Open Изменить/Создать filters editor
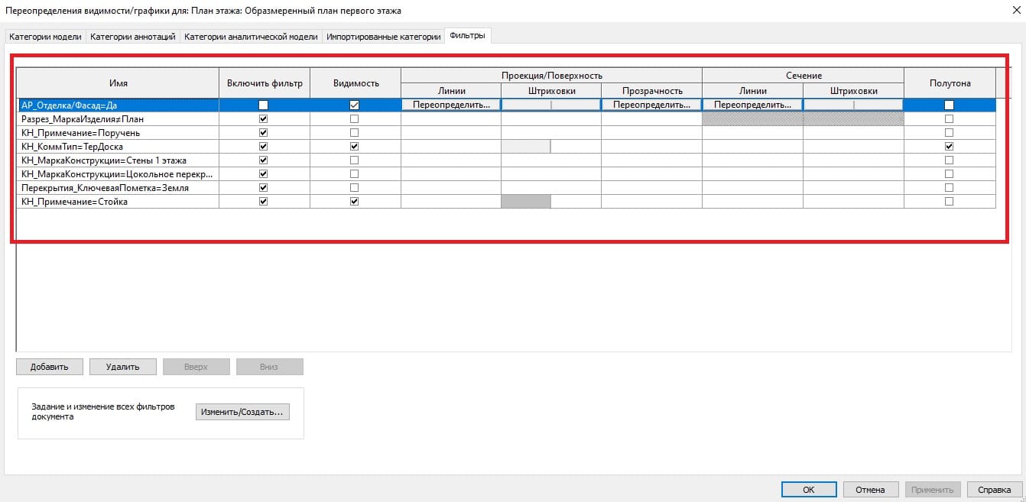1026x502 pixels. 242,412
